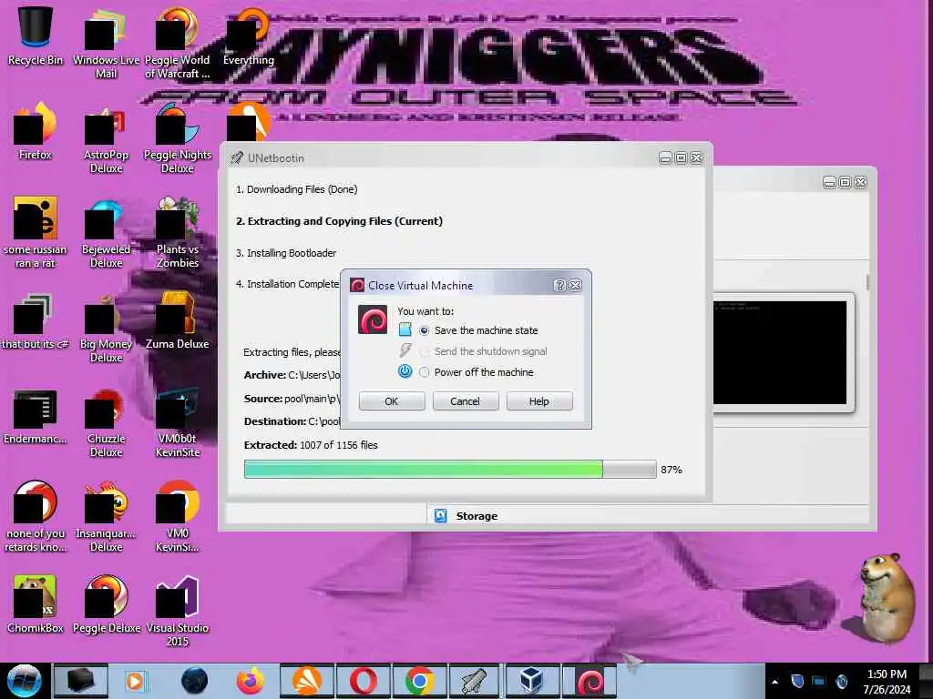Click the Storage section header in VirtualBox
This screenshot has height=699, width=933.
[476, 516]
